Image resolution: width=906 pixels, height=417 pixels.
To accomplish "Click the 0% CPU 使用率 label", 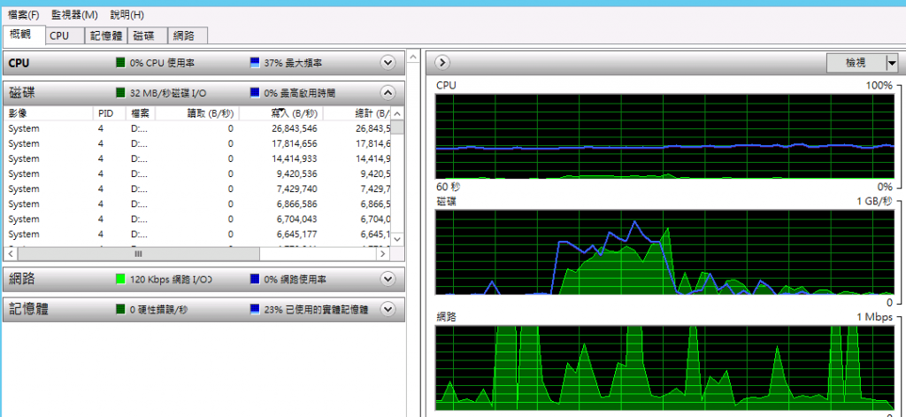I will click(162, 63).
